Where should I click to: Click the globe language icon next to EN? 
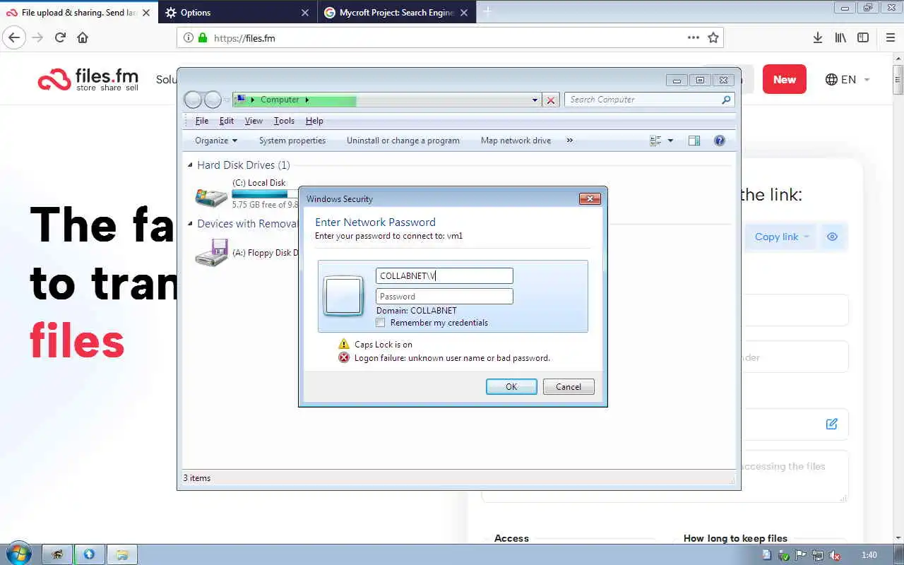pos(831,79)
